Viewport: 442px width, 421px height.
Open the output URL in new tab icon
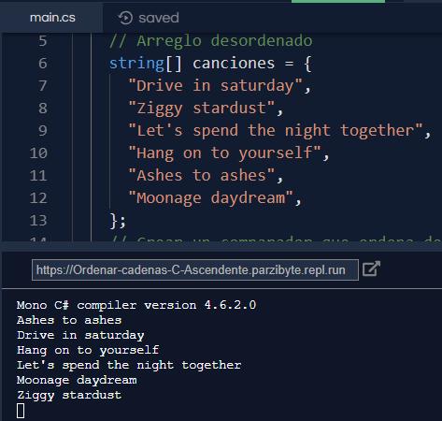click(x=371, y=269)
